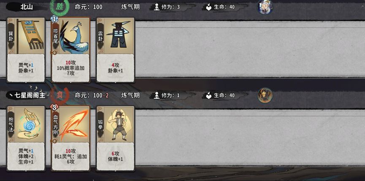The width and height of the screenshot is (365, 181).
Task: Click 北山's 炼气期 stage label
Action: click(130, 7)
